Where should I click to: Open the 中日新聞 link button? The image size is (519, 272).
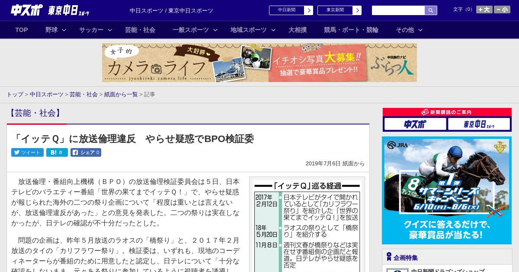point(286,10)
